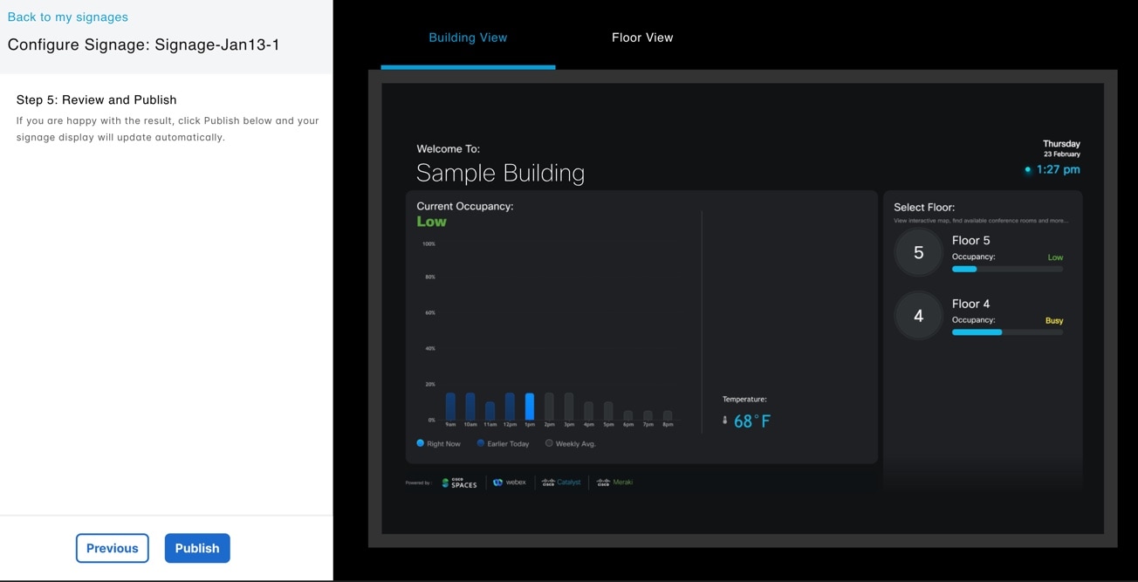Click the 3pm occupancy bar
Viewport: 1138px width, 582px height.
(x=569, y=407)
